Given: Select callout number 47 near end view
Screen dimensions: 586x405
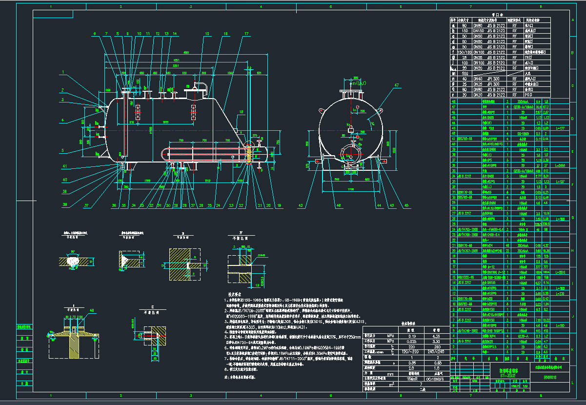Looking at the screenshot, I should tap(396, 85).
